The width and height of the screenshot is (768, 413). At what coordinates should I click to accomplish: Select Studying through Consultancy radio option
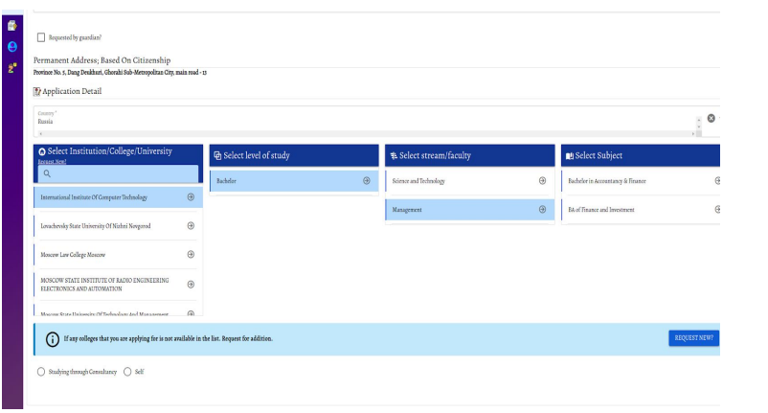(x=41, y=372)
